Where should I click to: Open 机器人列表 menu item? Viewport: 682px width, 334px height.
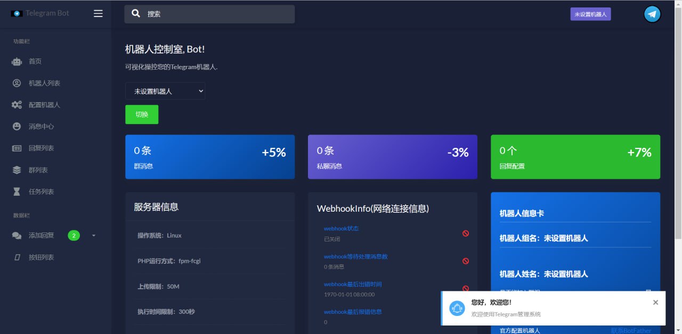coord(44,83)
